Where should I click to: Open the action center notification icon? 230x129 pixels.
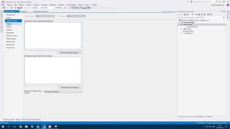coord(226,126)
